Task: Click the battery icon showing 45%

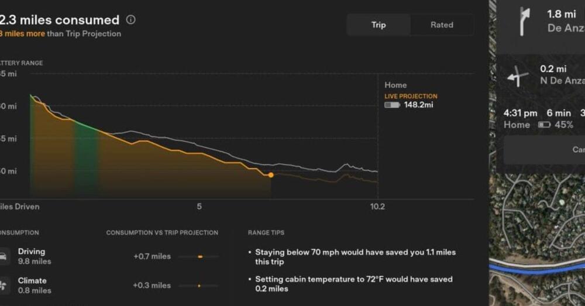Action: pos(544,125)
